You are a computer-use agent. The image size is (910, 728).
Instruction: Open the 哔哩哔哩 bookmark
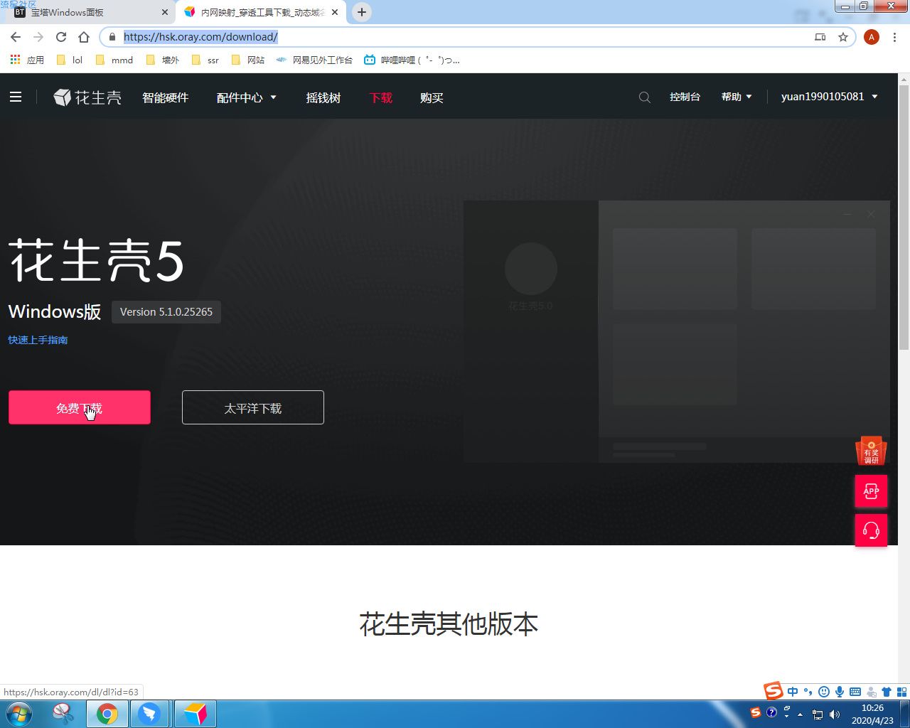[412, 60]
